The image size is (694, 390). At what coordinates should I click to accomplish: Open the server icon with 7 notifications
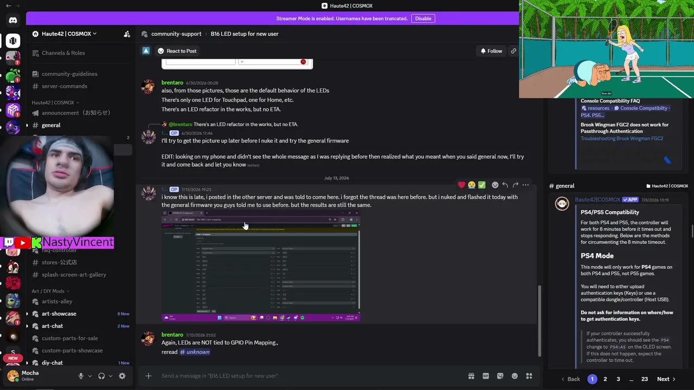13,57
